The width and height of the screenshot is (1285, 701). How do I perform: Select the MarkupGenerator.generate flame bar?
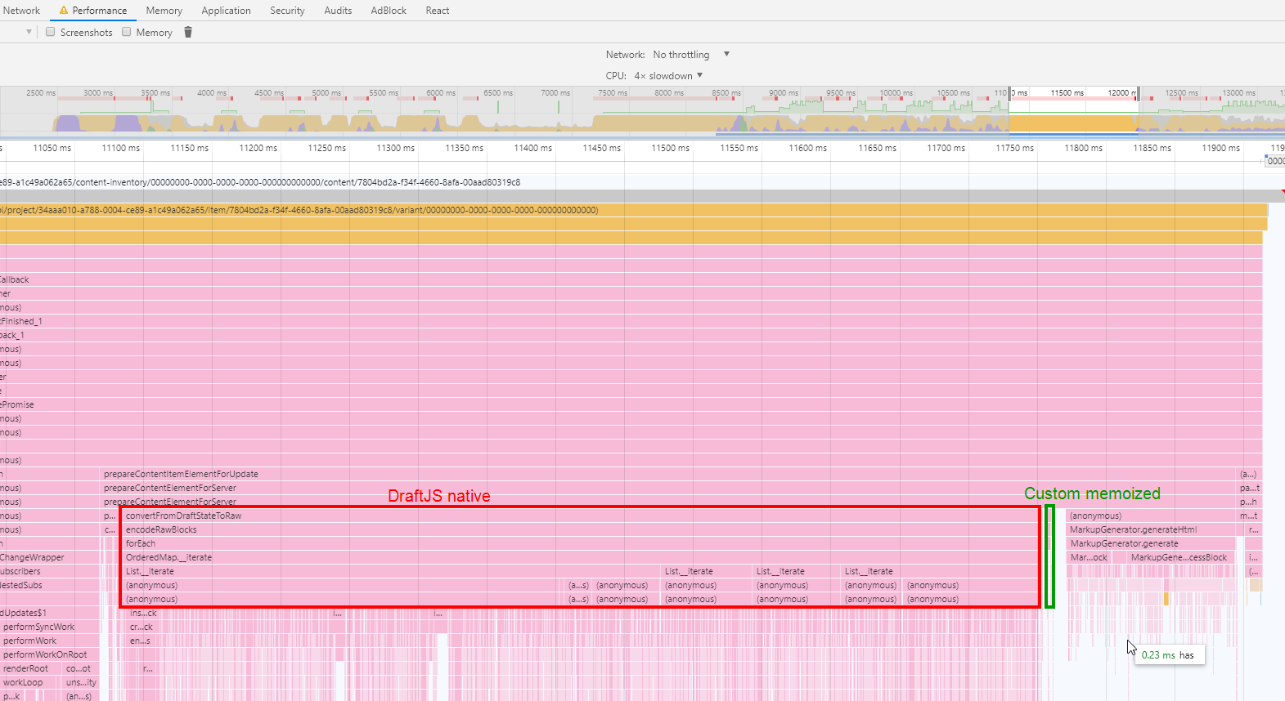coord(1151,543)
